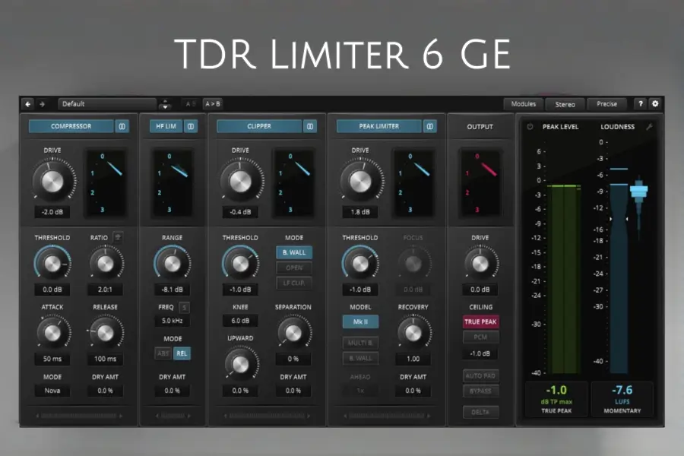Click the A/B compare button
The image size is (684, 456).
(191, 104)
